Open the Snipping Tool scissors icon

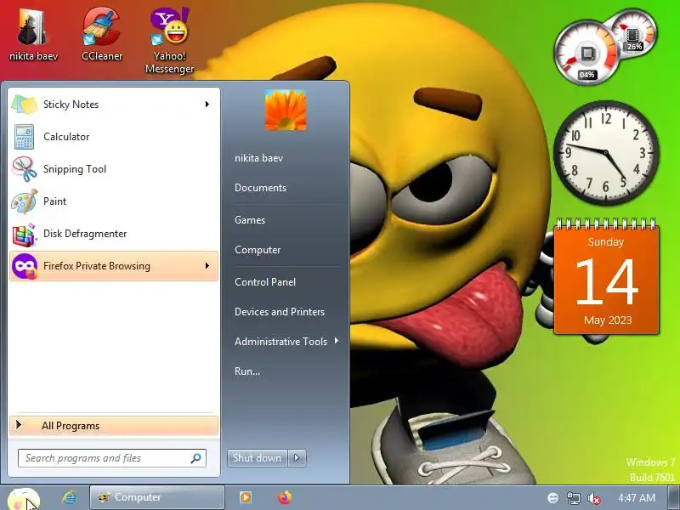[25, 168]
